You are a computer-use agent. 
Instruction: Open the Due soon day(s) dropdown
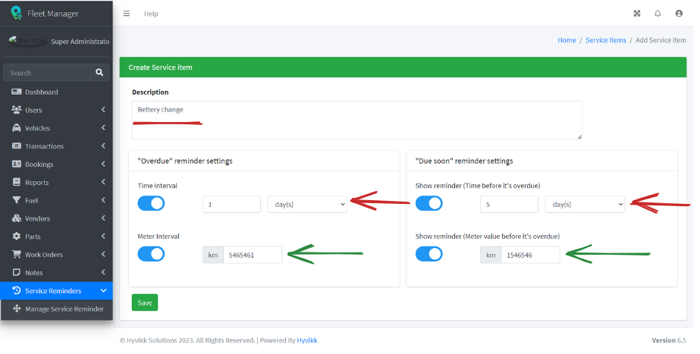coord(585,205)
